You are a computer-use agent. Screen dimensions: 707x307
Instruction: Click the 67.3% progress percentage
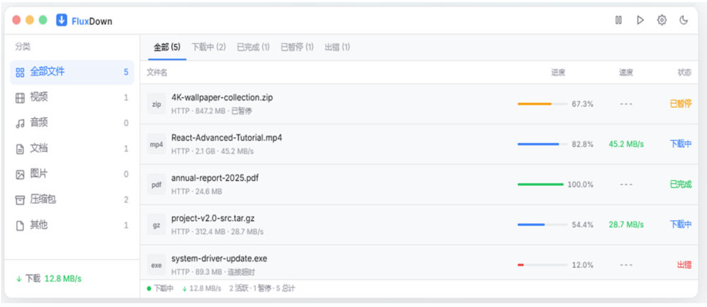click(582, 104)
